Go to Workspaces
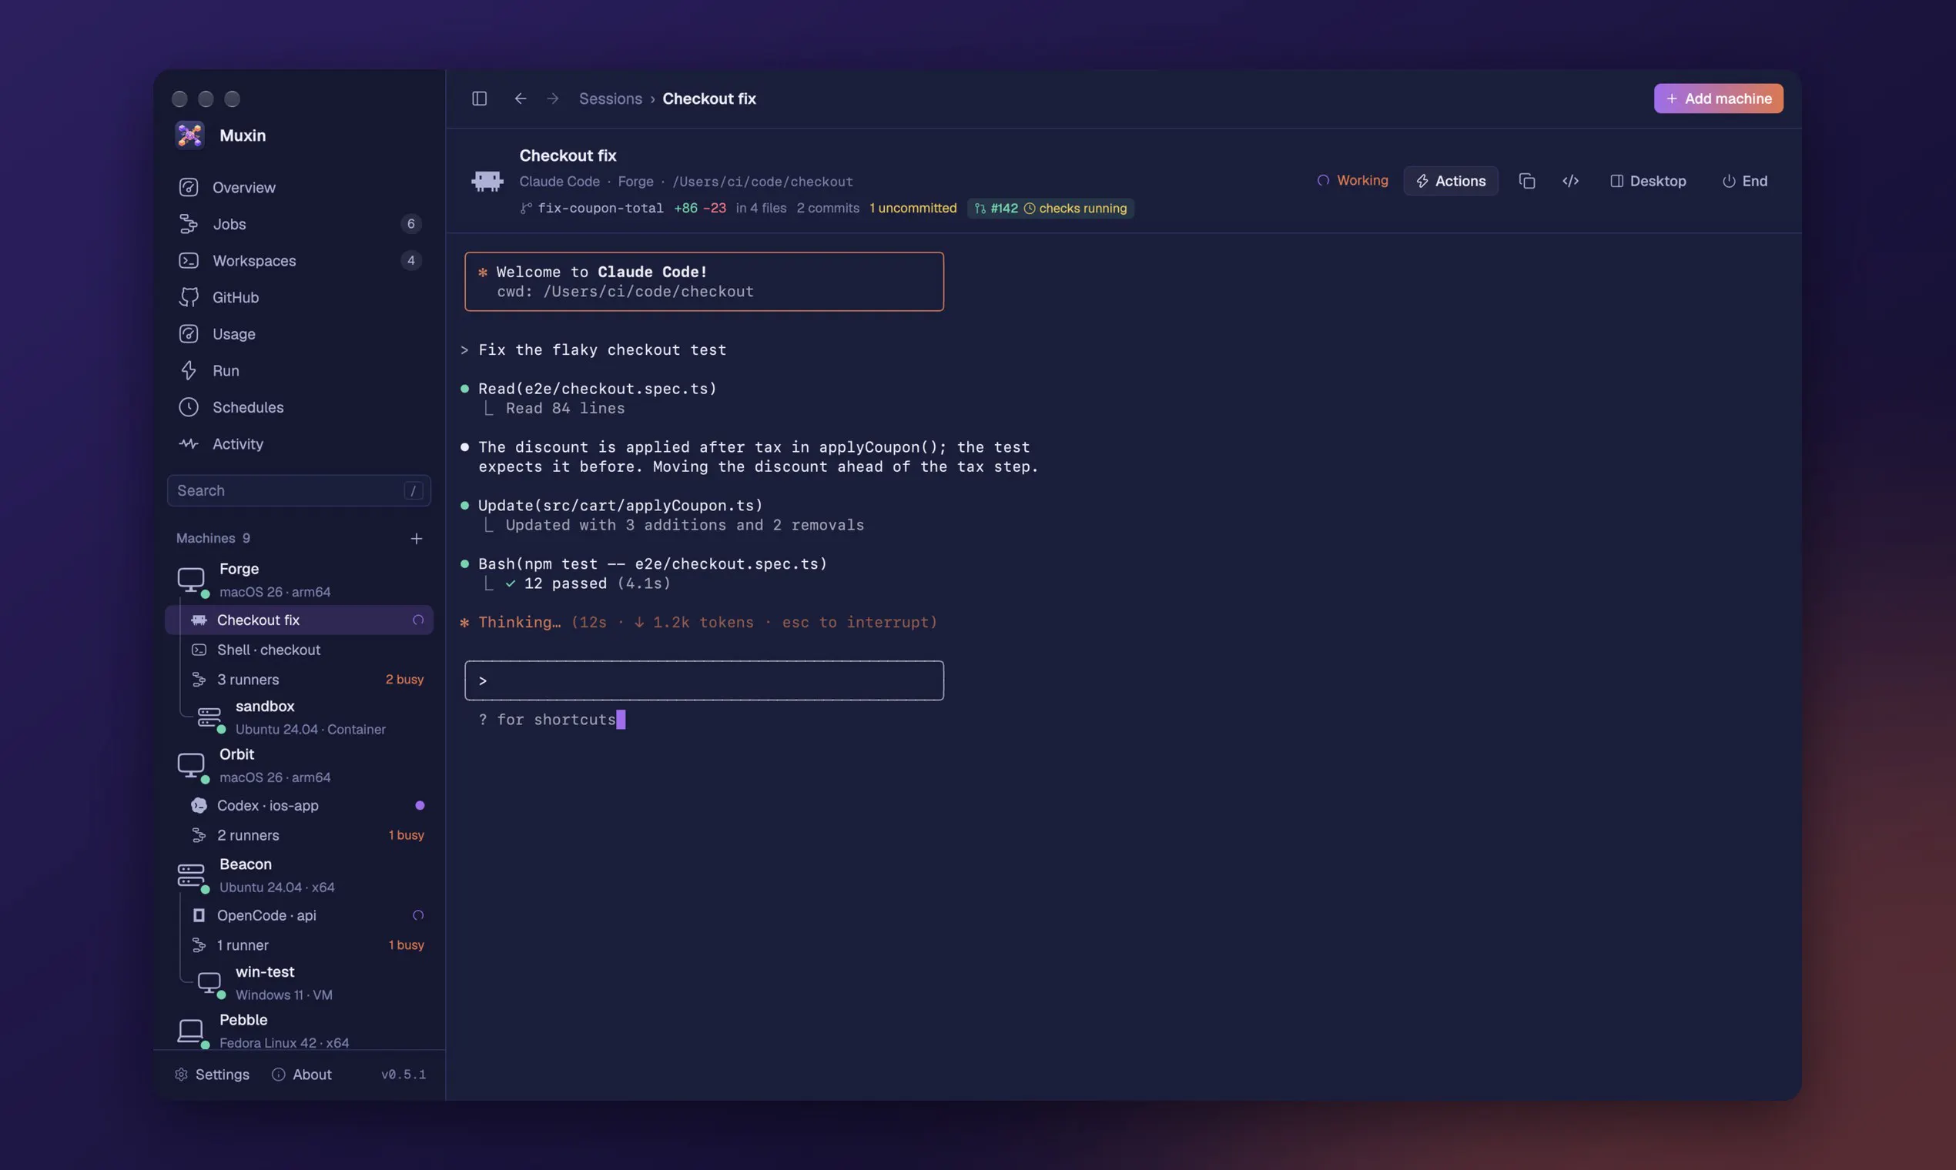This screenshot has width=1956, height=1170. [299, 261]
